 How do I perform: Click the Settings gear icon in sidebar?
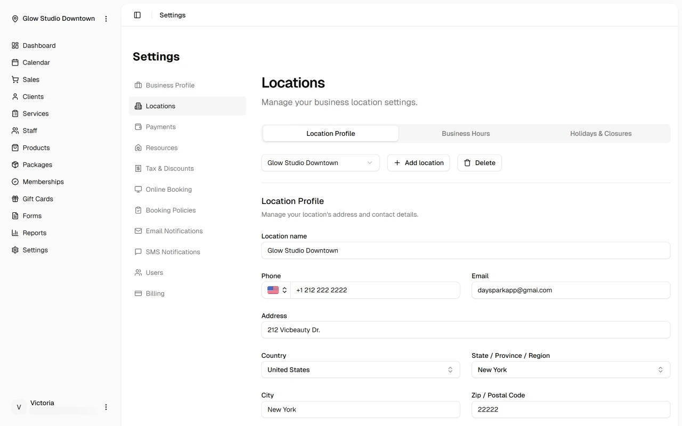[x=15, y=250]
